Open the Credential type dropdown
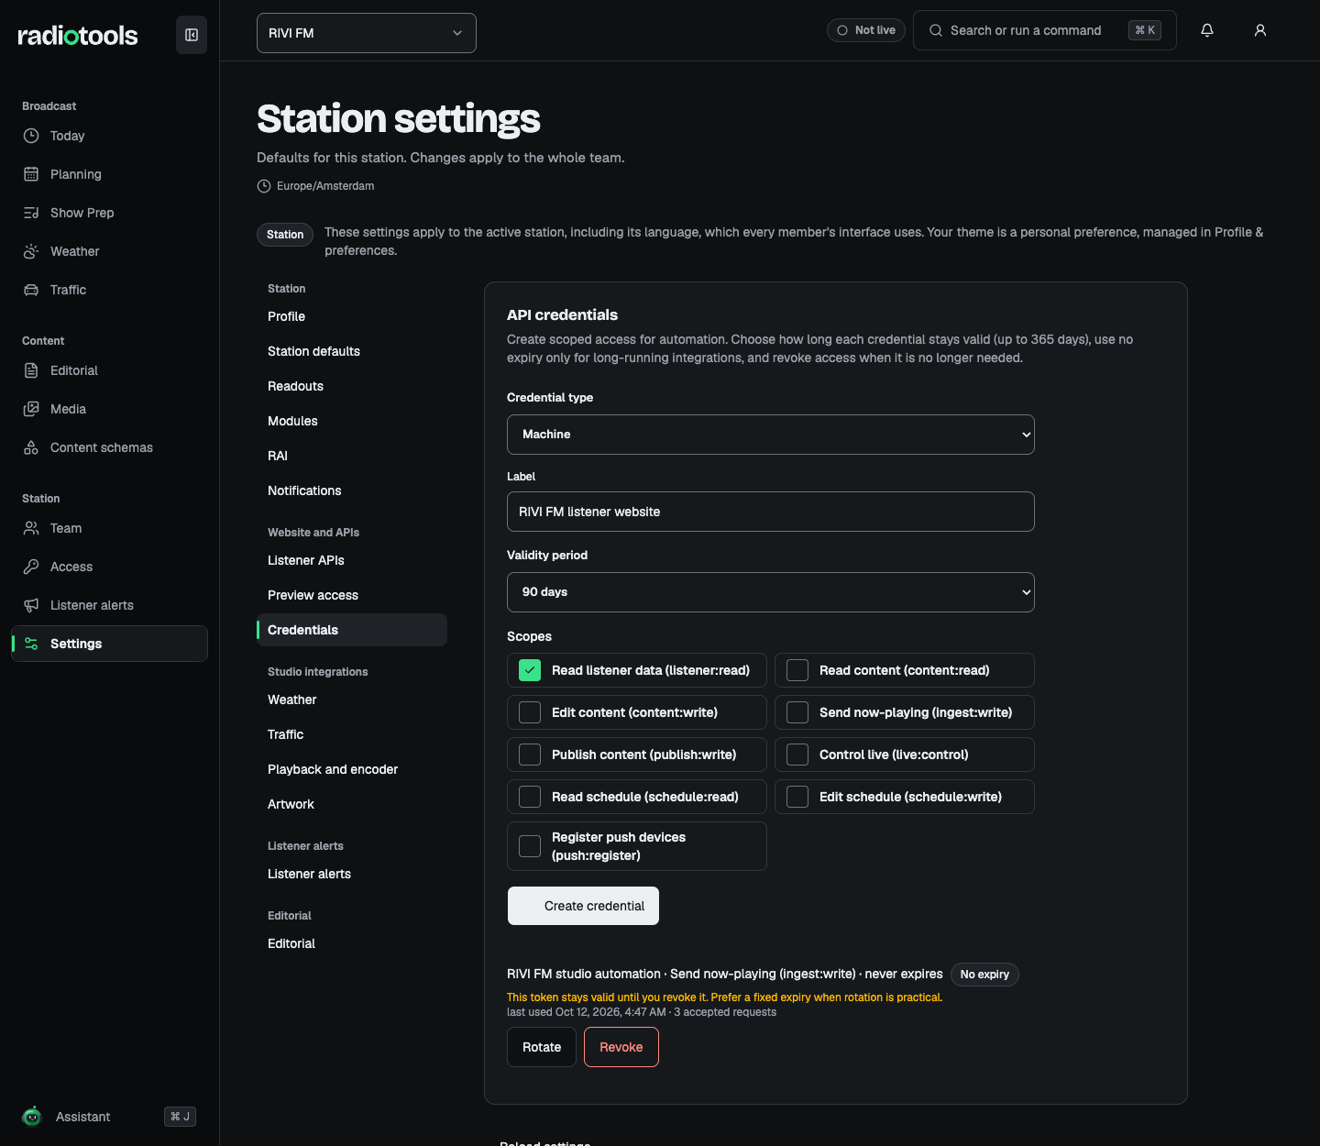 [771, 435]
